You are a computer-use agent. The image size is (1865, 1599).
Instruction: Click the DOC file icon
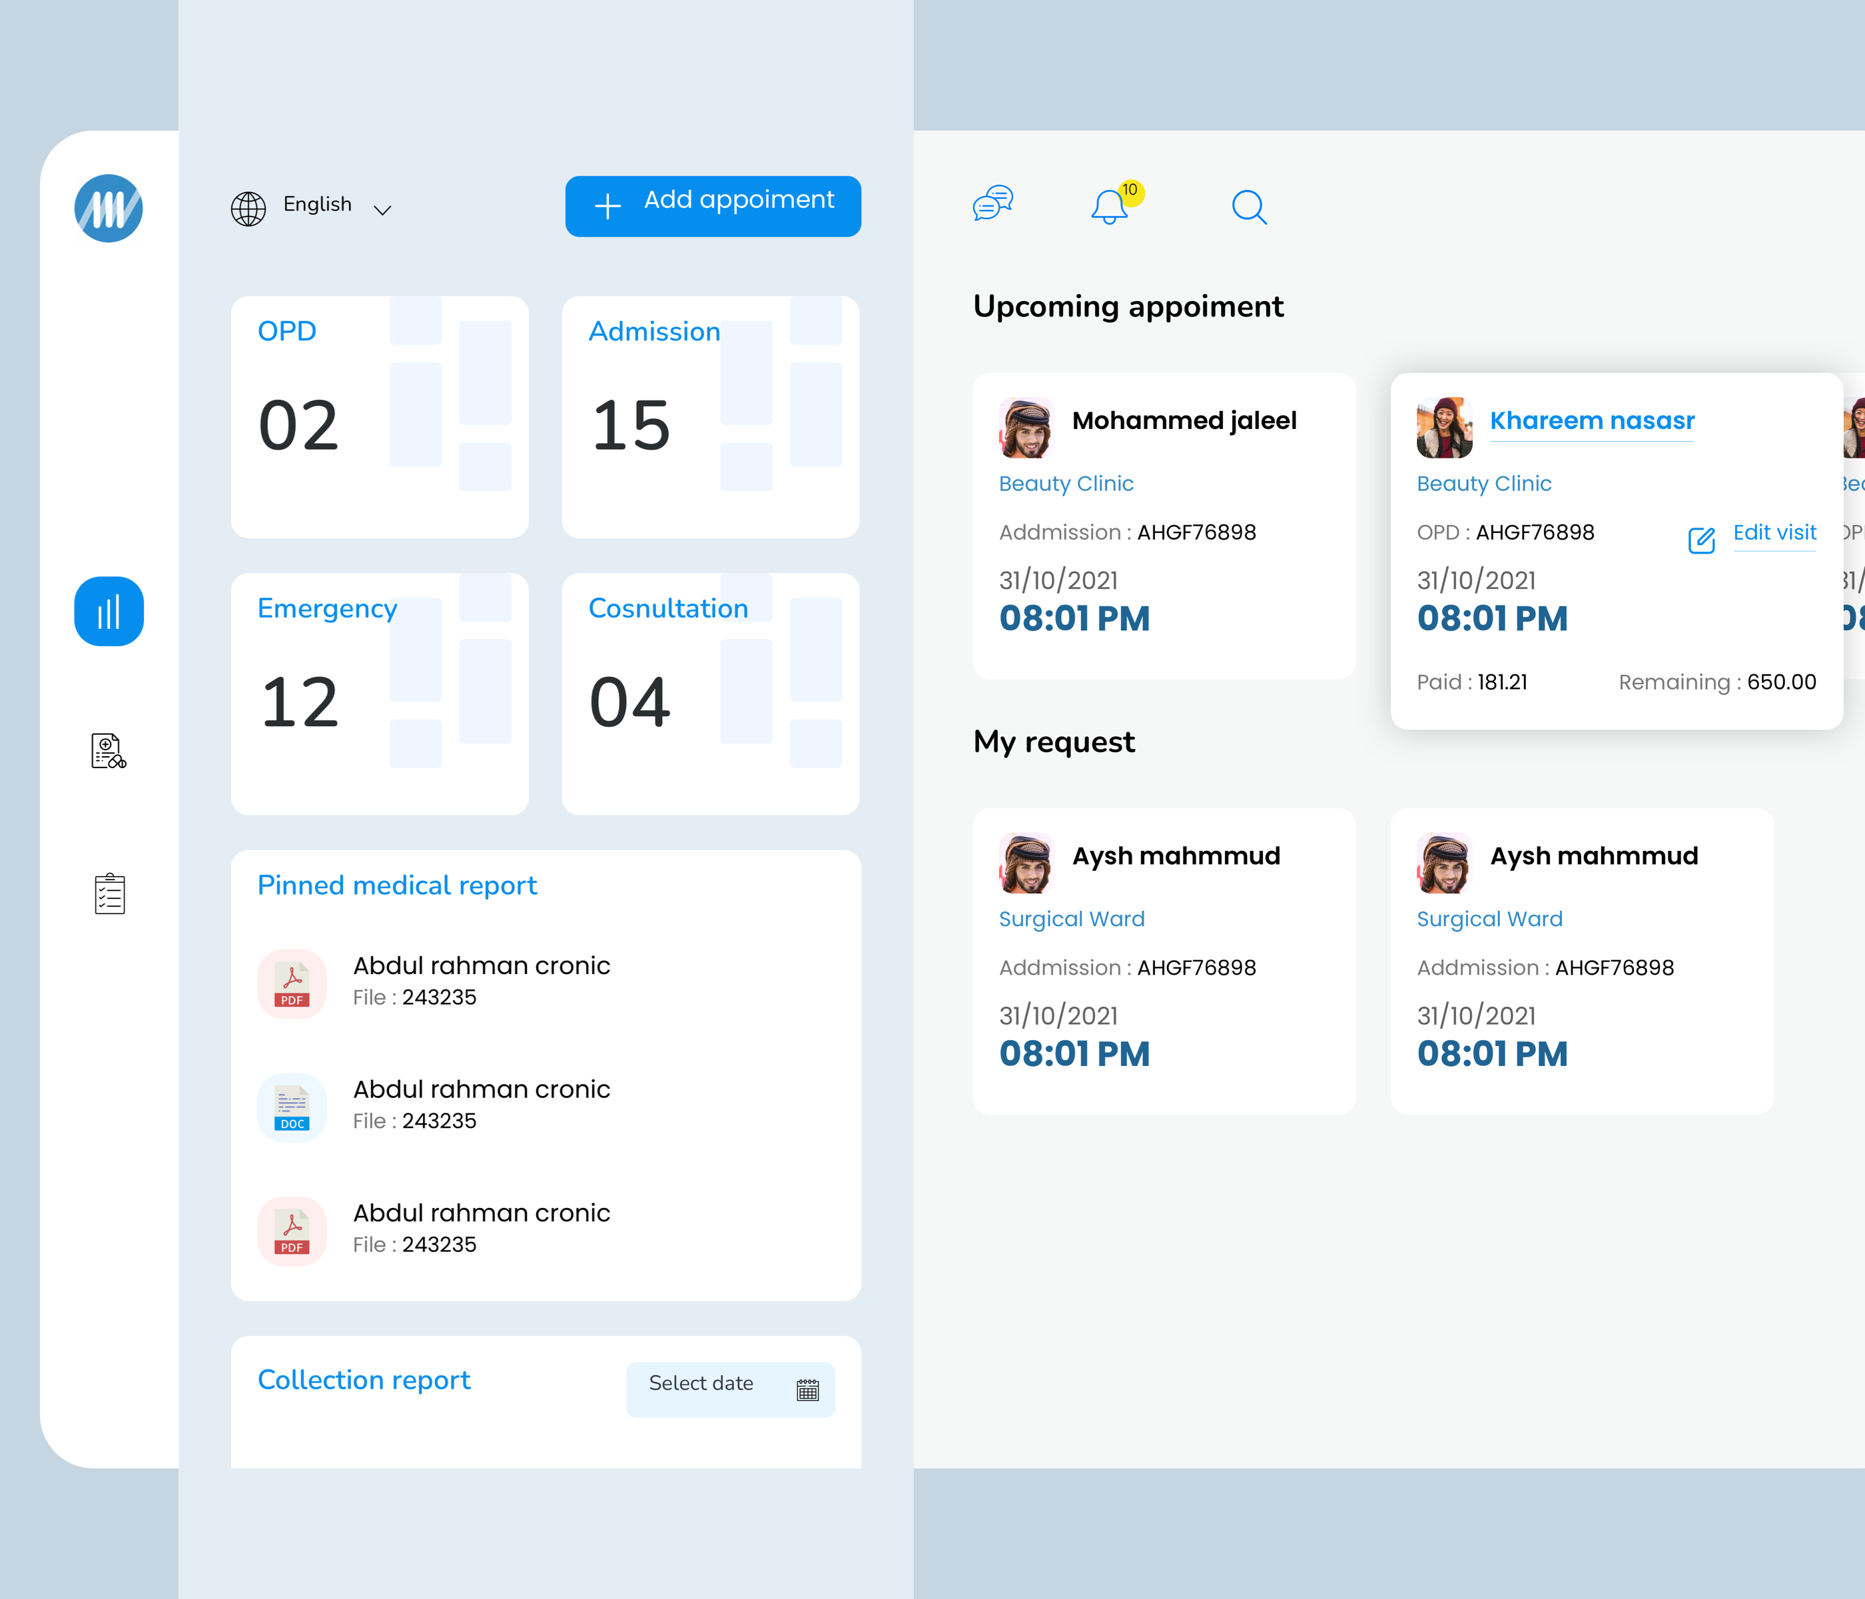point(292,1107)
